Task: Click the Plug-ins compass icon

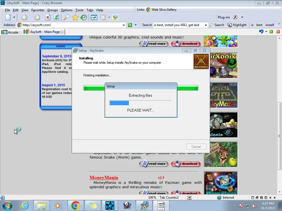Action: point(235,17)
